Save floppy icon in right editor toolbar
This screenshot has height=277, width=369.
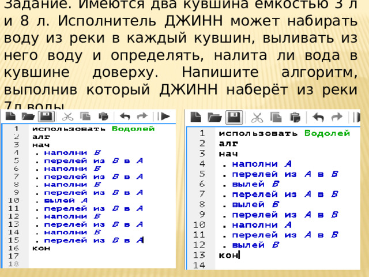click(x=234, y=117)
